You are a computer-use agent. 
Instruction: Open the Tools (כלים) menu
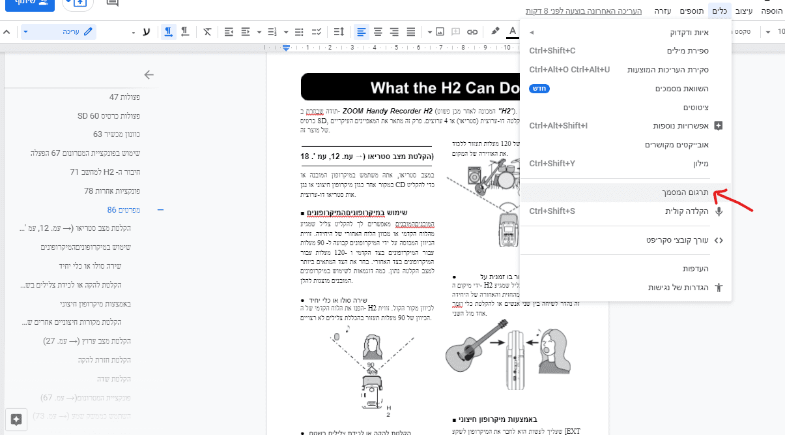click(x=720, y=11)
